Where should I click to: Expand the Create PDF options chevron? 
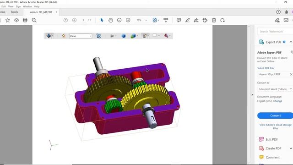pos(291,148)
